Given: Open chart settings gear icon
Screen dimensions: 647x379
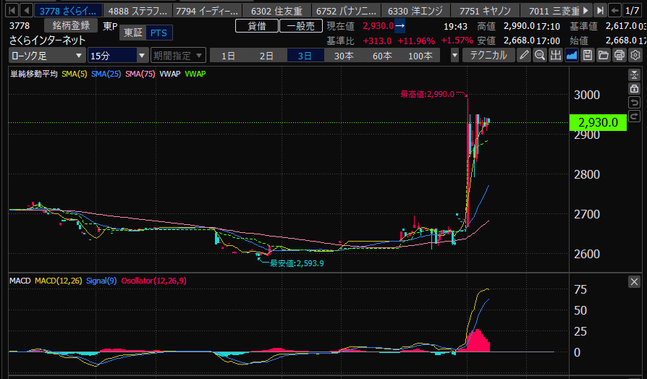Looking at the screenshot, I should 635,55.
